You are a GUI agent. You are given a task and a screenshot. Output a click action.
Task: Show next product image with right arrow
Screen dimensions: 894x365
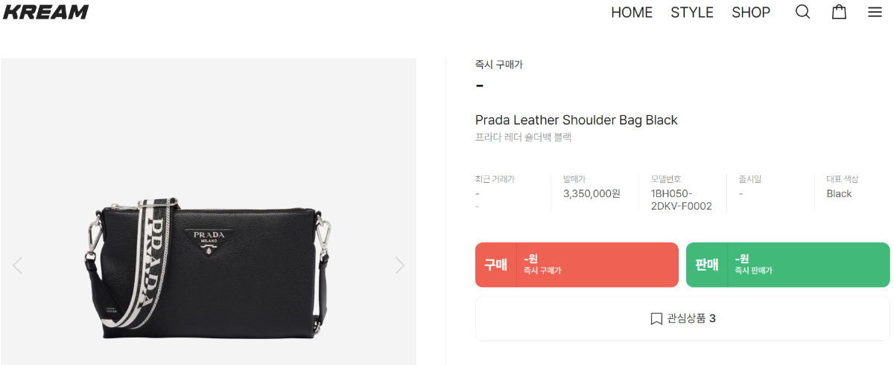tap(400, 265)
